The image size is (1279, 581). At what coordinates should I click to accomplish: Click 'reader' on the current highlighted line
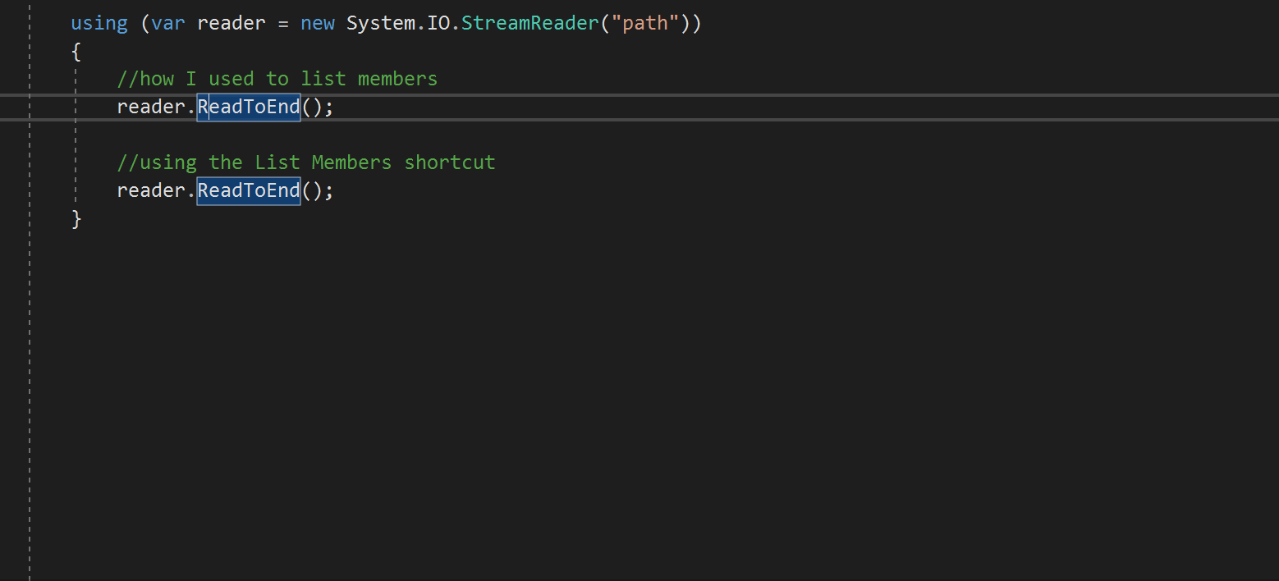tap(151, 107)
